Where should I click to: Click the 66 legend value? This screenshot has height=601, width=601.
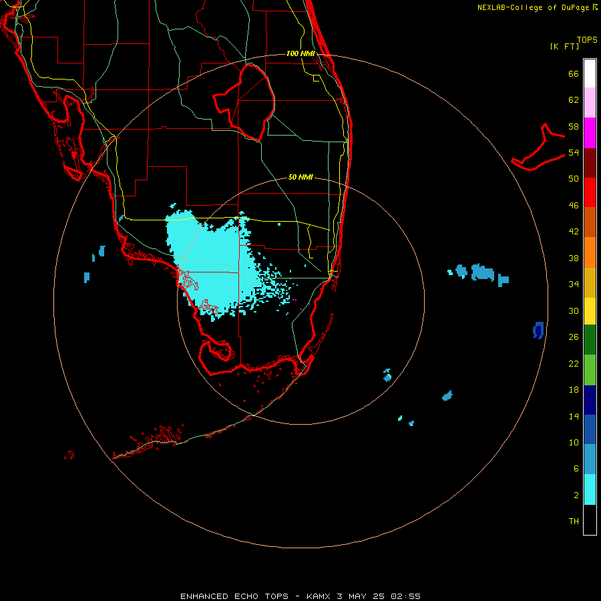[574, 73]
